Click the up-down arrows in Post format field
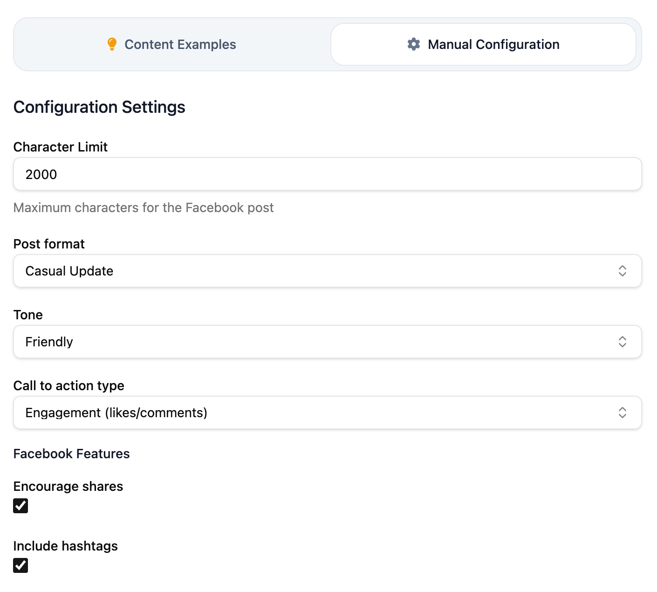657x592 pixels. (622, 271)
